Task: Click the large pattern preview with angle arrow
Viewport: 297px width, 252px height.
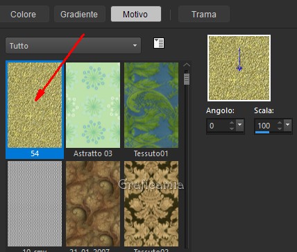Action: [239, 68]
